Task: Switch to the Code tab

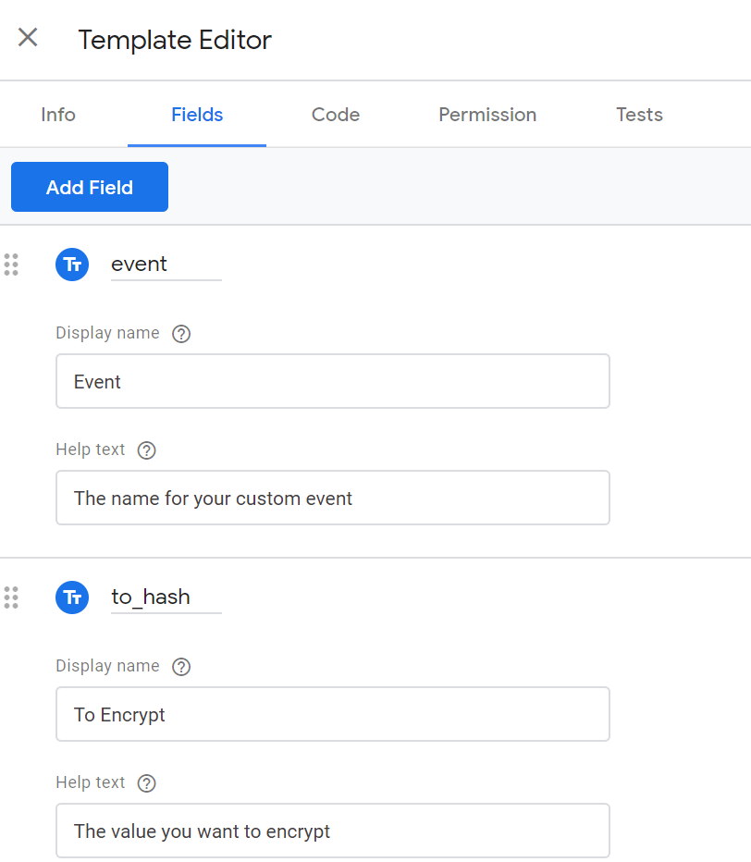Action: coord(336,115)
